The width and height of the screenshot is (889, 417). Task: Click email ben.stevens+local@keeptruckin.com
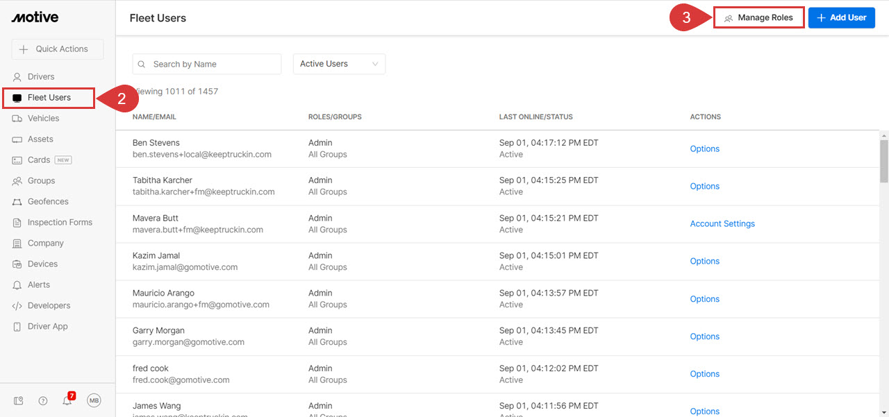pyautogui.click(x=202, y=154)
